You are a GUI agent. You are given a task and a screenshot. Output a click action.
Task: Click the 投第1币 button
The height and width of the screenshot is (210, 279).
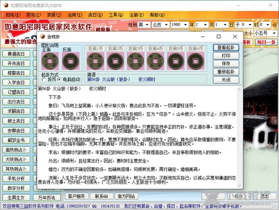click(x=95, y=48)
